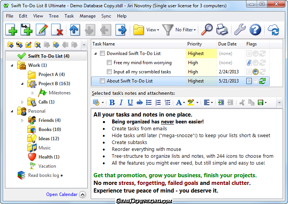This screenshot has height=204, width=288.
Task: Insert a numbered list in notes
Action: [158, 102]
